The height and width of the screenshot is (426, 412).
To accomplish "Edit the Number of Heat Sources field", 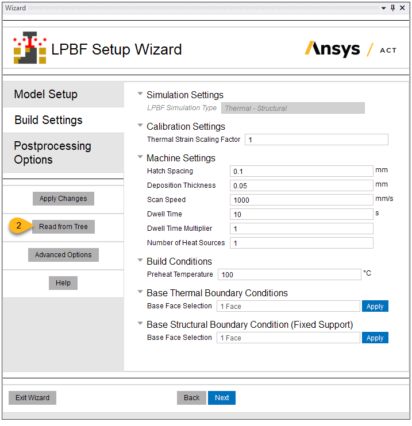I will click(301, 243).
